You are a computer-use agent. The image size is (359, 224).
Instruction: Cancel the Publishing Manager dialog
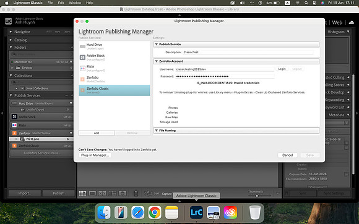(288, 155)
